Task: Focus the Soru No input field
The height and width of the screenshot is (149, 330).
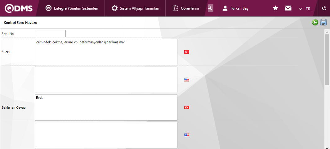Action: coord(50,34)
